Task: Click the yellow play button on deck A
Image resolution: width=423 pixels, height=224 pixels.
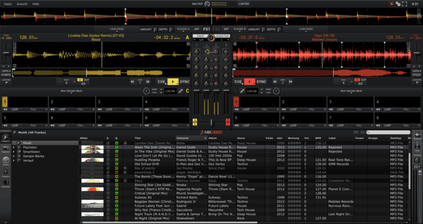Action: pos(173,82)
